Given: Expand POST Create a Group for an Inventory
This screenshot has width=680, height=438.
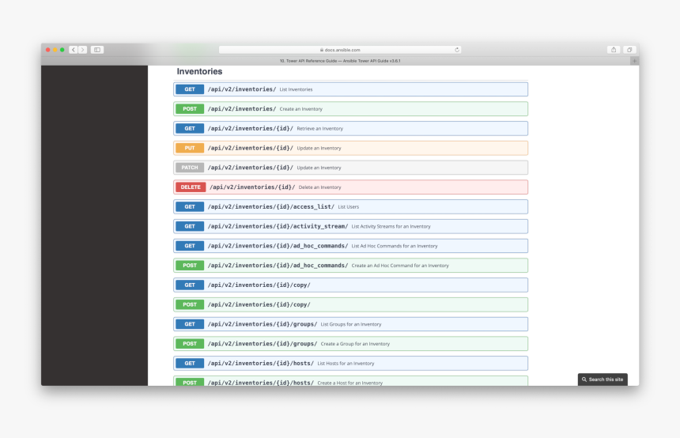Looking at the screenshot, I should pyautogui.click(x=351, y=343).
